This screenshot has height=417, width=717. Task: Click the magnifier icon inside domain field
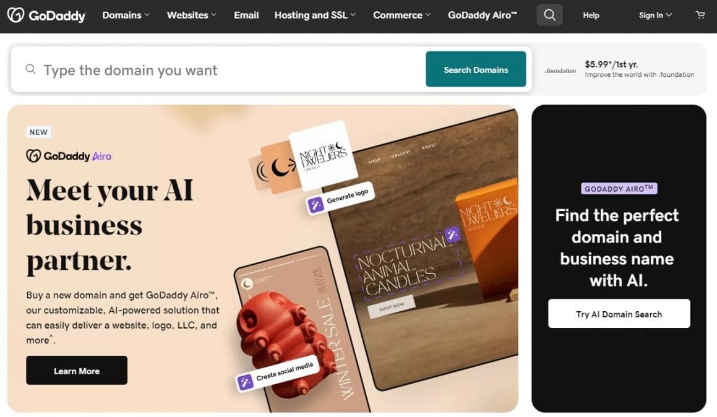(x=31, y=69)
